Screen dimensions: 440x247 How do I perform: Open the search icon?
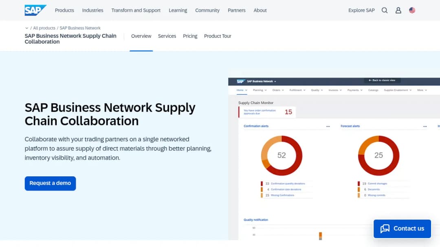pos(385,10)
